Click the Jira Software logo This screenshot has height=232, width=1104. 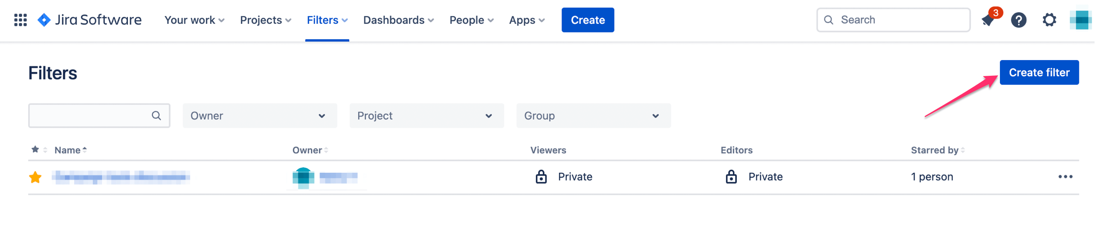tap(90, 20)
